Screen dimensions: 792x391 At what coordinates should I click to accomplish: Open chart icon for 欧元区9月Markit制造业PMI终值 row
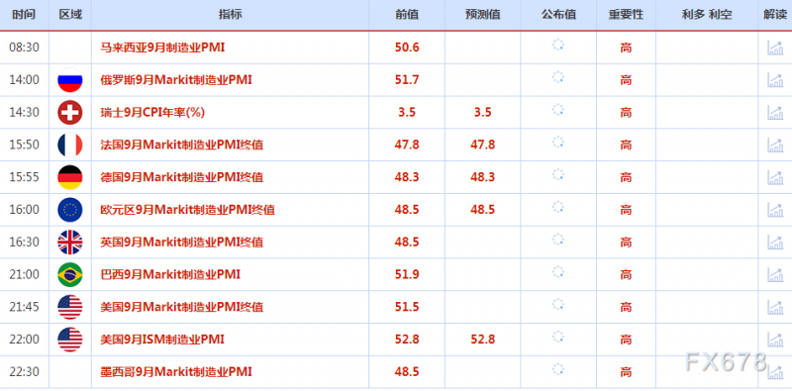tap(775, 209)
